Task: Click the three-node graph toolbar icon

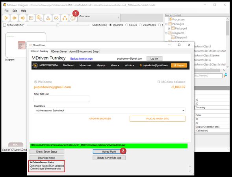Action: click(65, 18)
